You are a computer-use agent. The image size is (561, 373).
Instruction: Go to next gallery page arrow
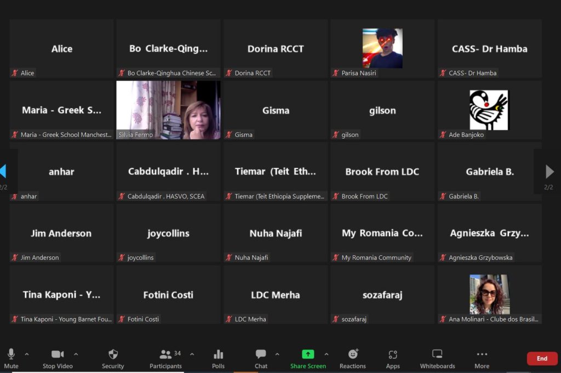point(549,172)
